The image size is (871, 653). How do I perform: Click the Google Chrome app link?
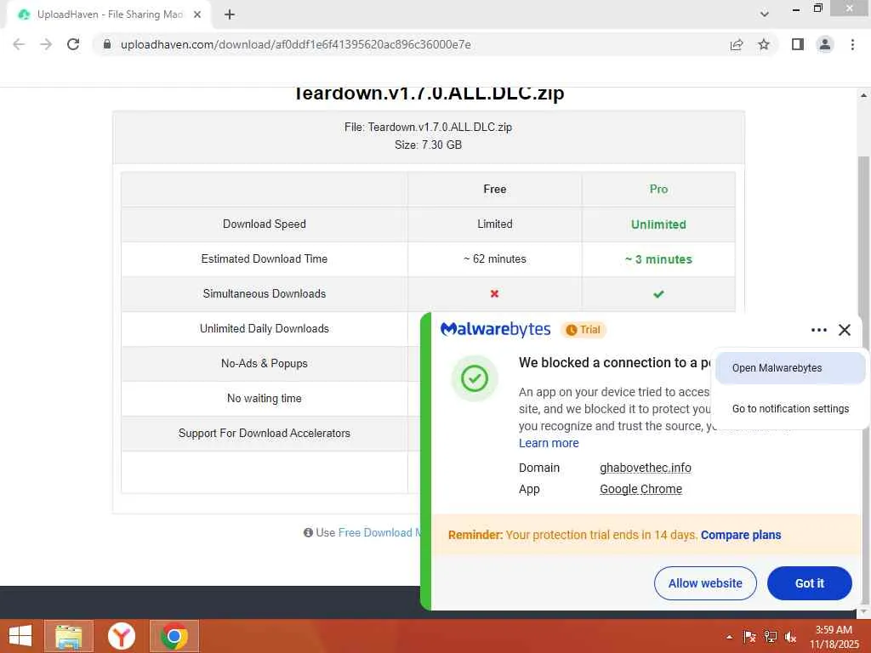(641, 489)
